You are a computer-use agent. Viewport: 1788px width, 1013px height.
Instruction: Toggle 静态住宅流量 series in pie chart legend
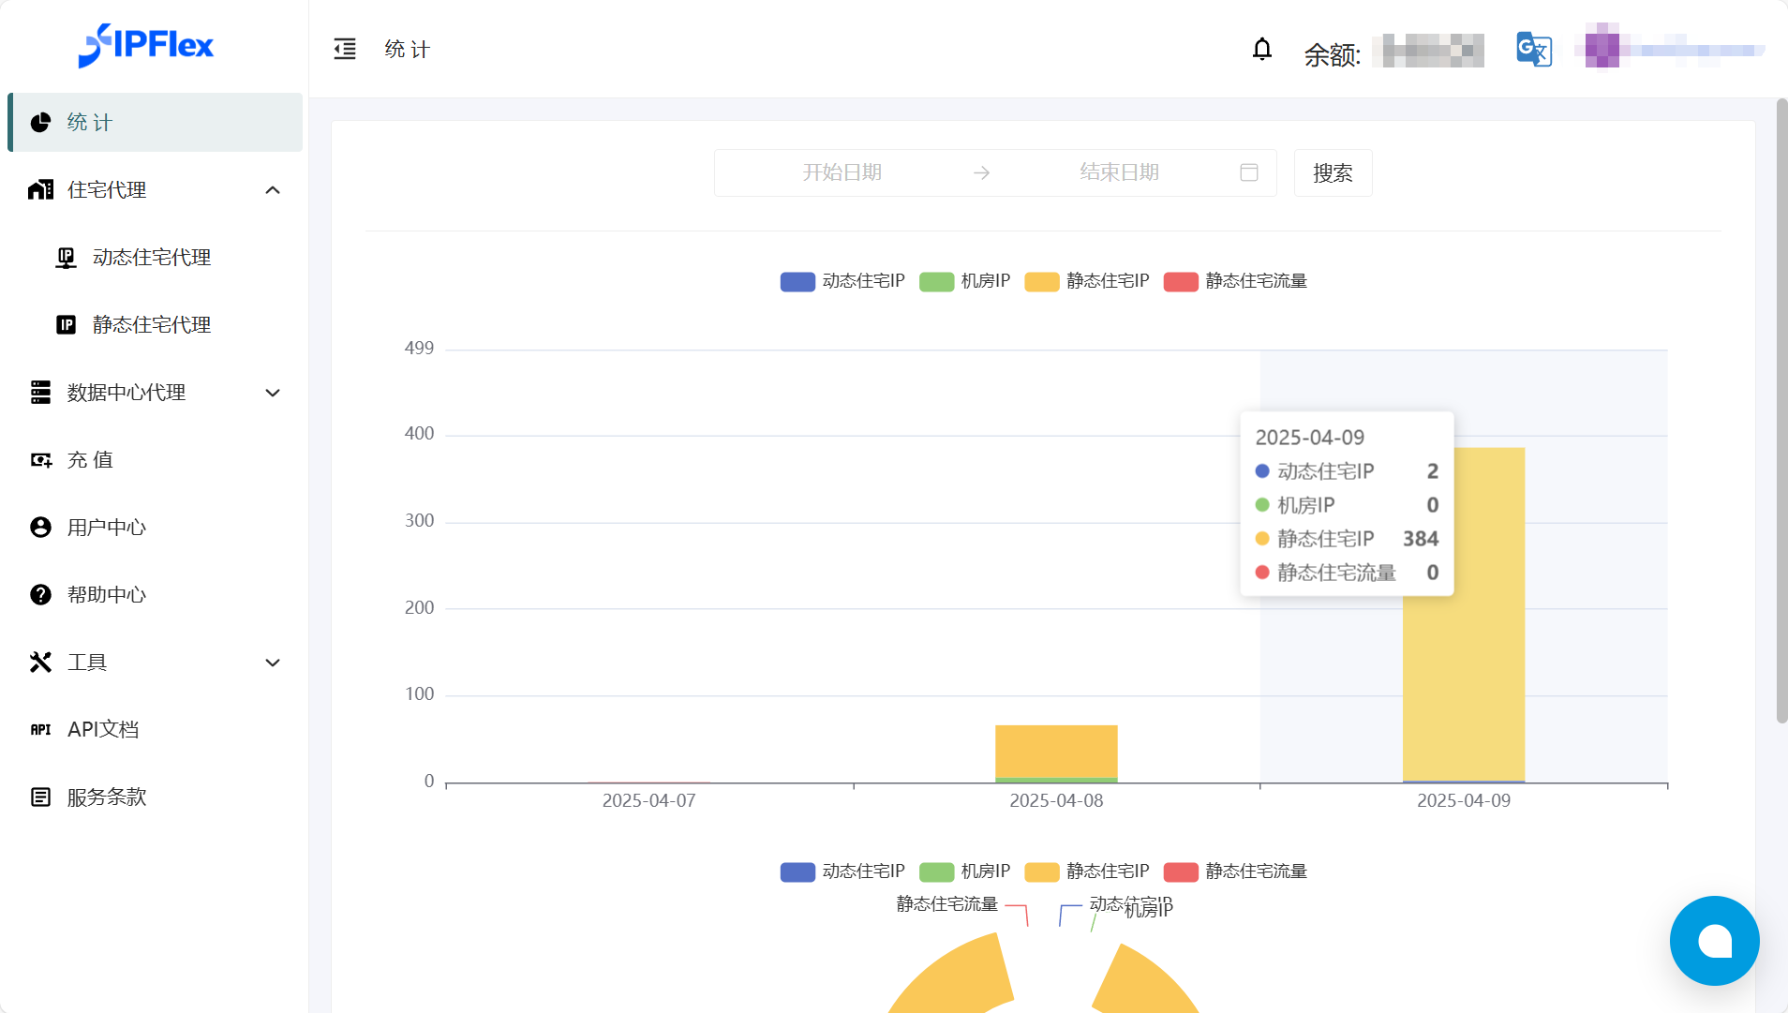coord(1235,871)
